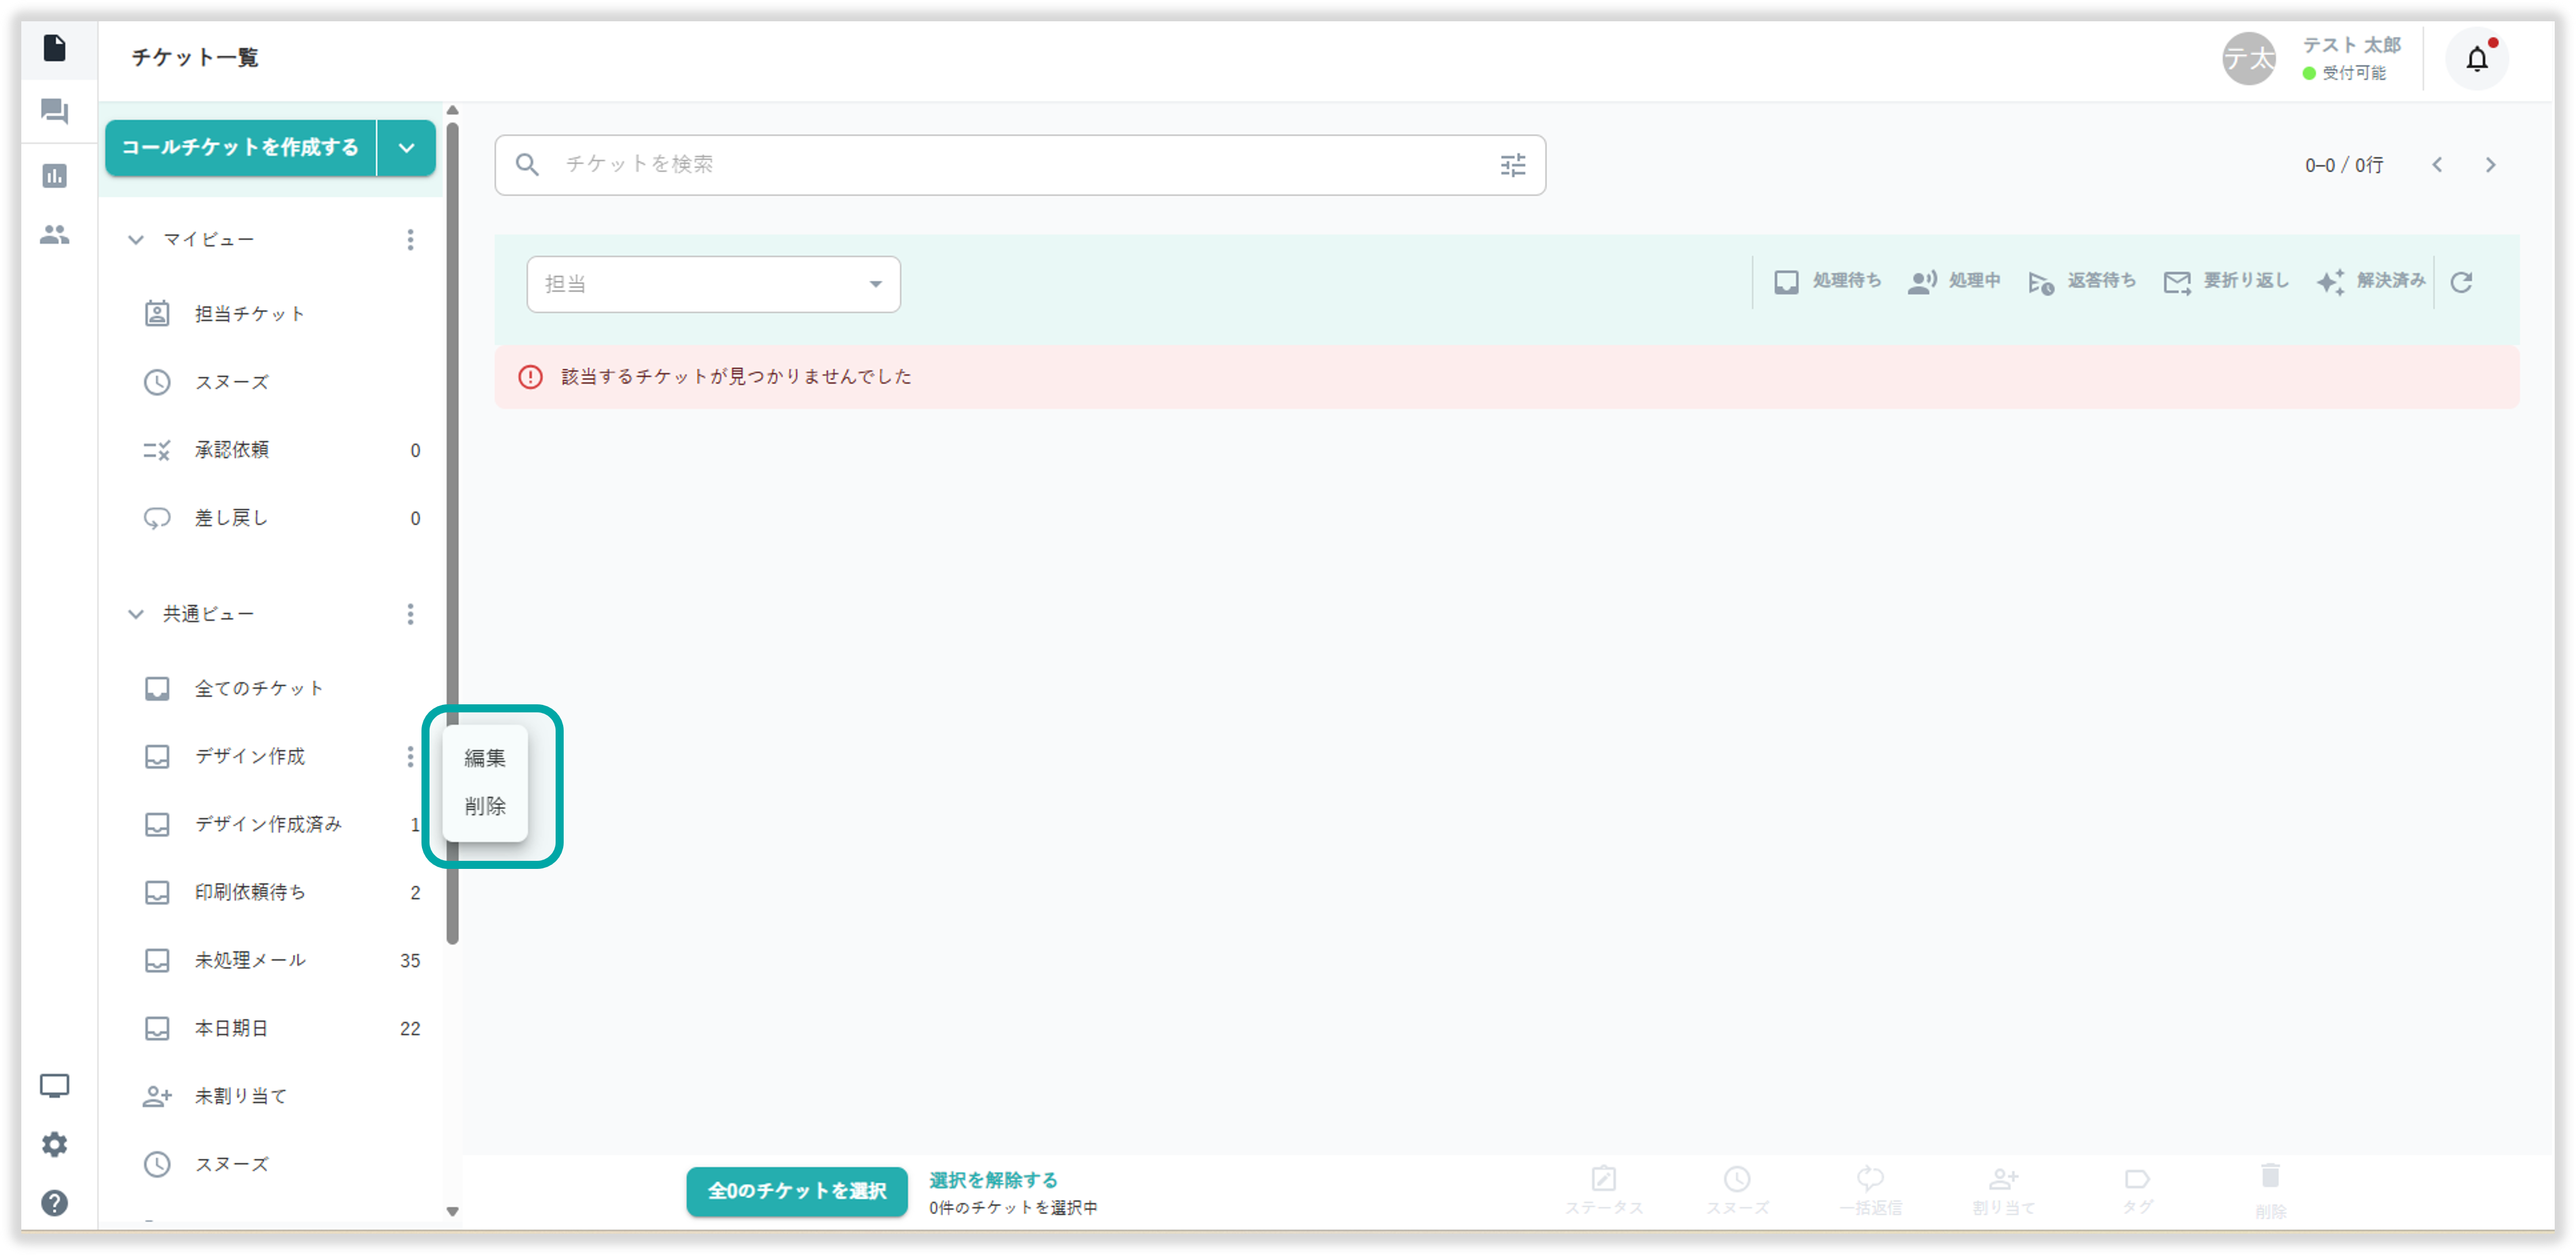2576x1255 pixels.
Task: Open the notifications bell
Action: [x=2476, y=60]
